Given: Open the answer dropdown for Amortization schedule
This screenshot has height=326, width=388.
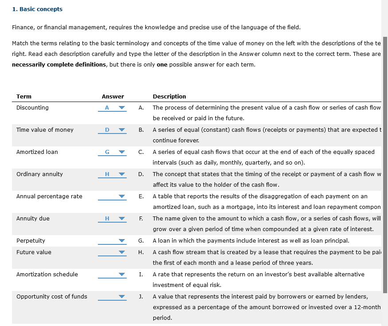Looking at the screenshot, I should [122, 274].
